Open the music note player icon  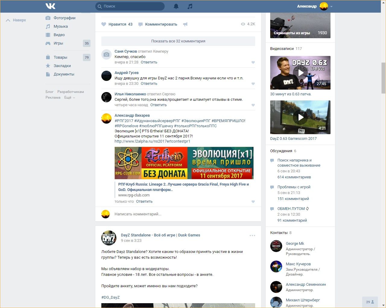(190, 6)
